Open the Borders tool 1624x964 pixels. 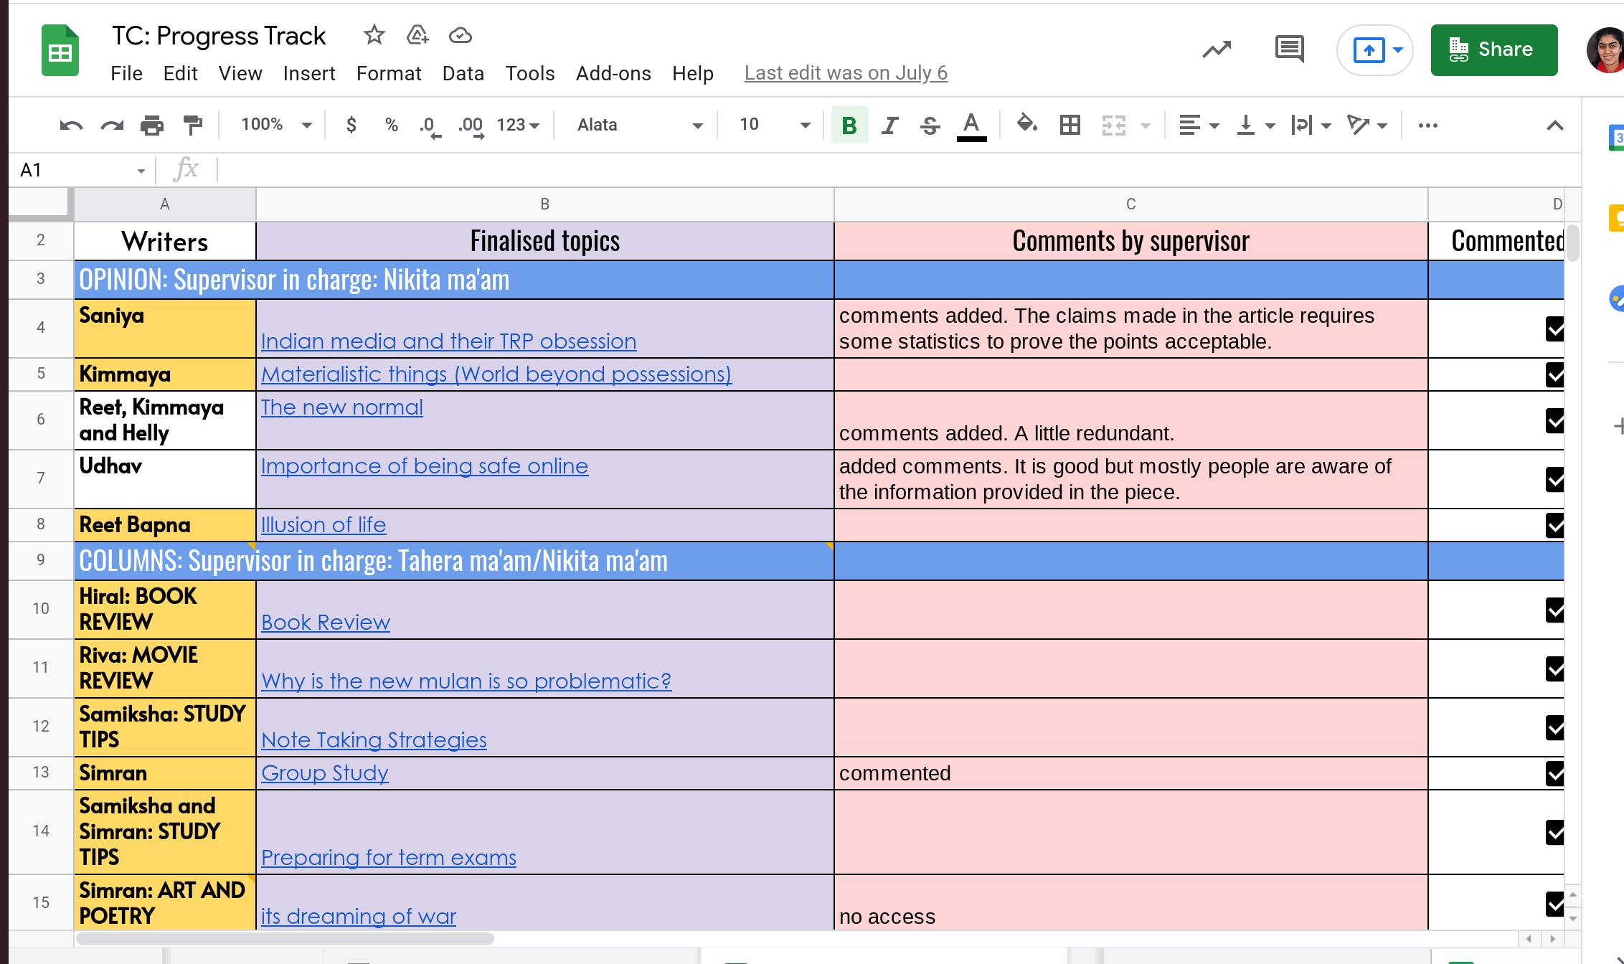point(1070,126)
